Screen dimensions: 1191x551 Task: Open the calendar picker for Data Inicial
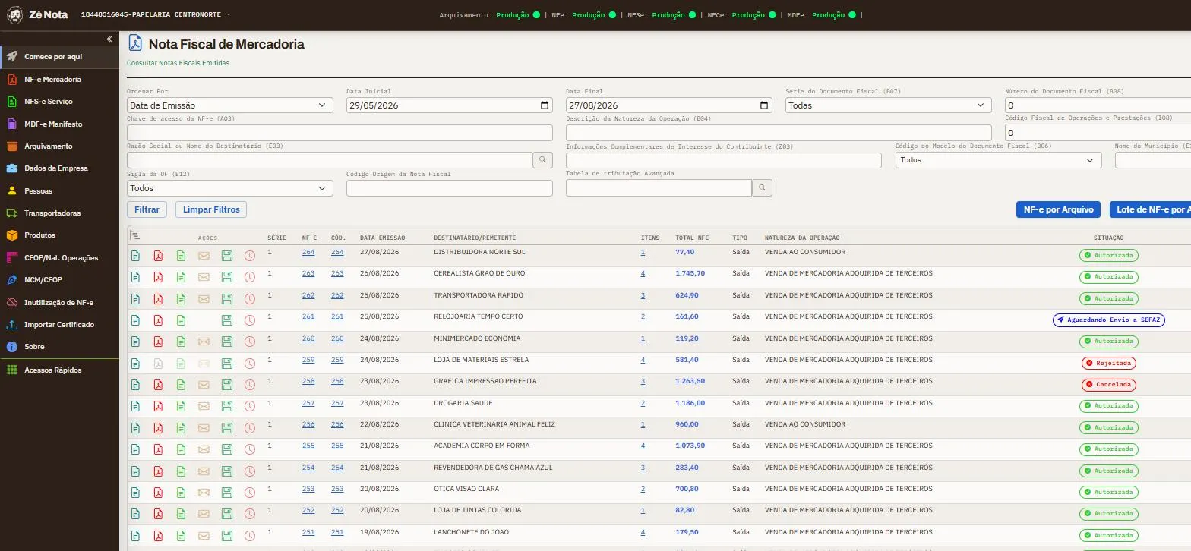[545, 105]
